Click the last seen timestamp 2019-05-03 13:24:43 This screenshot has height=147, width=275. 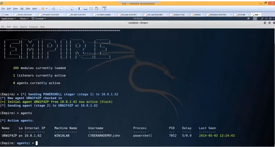[217, 135]
